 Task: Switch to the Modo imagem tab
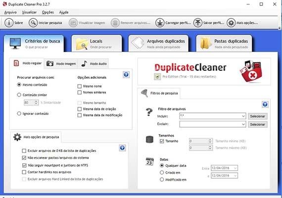(61, 63)
